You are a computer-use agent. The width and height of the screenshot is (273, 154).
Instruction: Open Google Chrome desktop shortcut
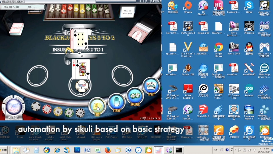pyautogui.click(x=218, y=50)
